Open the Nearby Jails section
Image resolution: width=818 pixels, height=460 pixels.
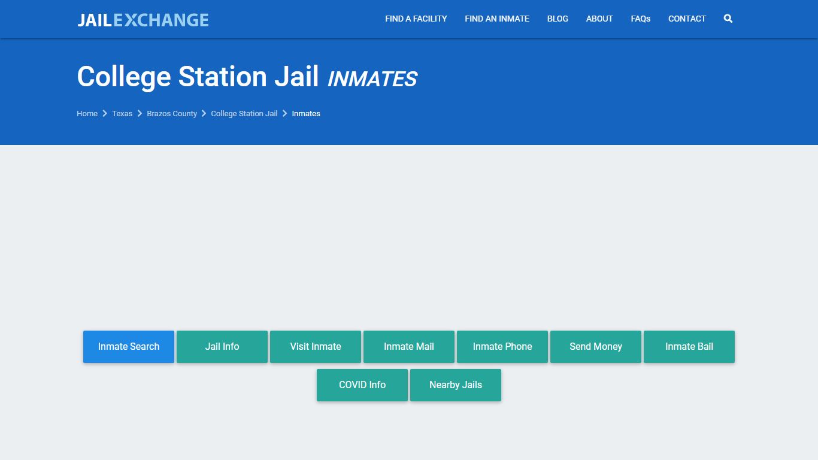point(456,385)
